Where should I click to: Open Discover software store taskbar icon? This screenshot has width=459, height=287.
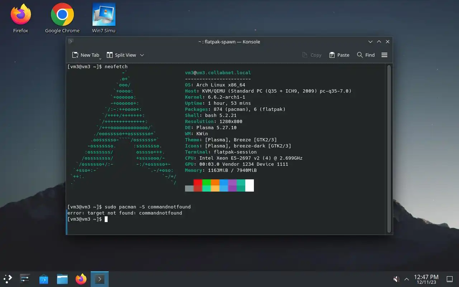pyautogui.click(x=43, y=279)
